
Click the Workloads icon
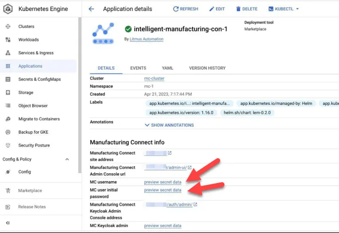pyautogui.click(x=8, y=40)
